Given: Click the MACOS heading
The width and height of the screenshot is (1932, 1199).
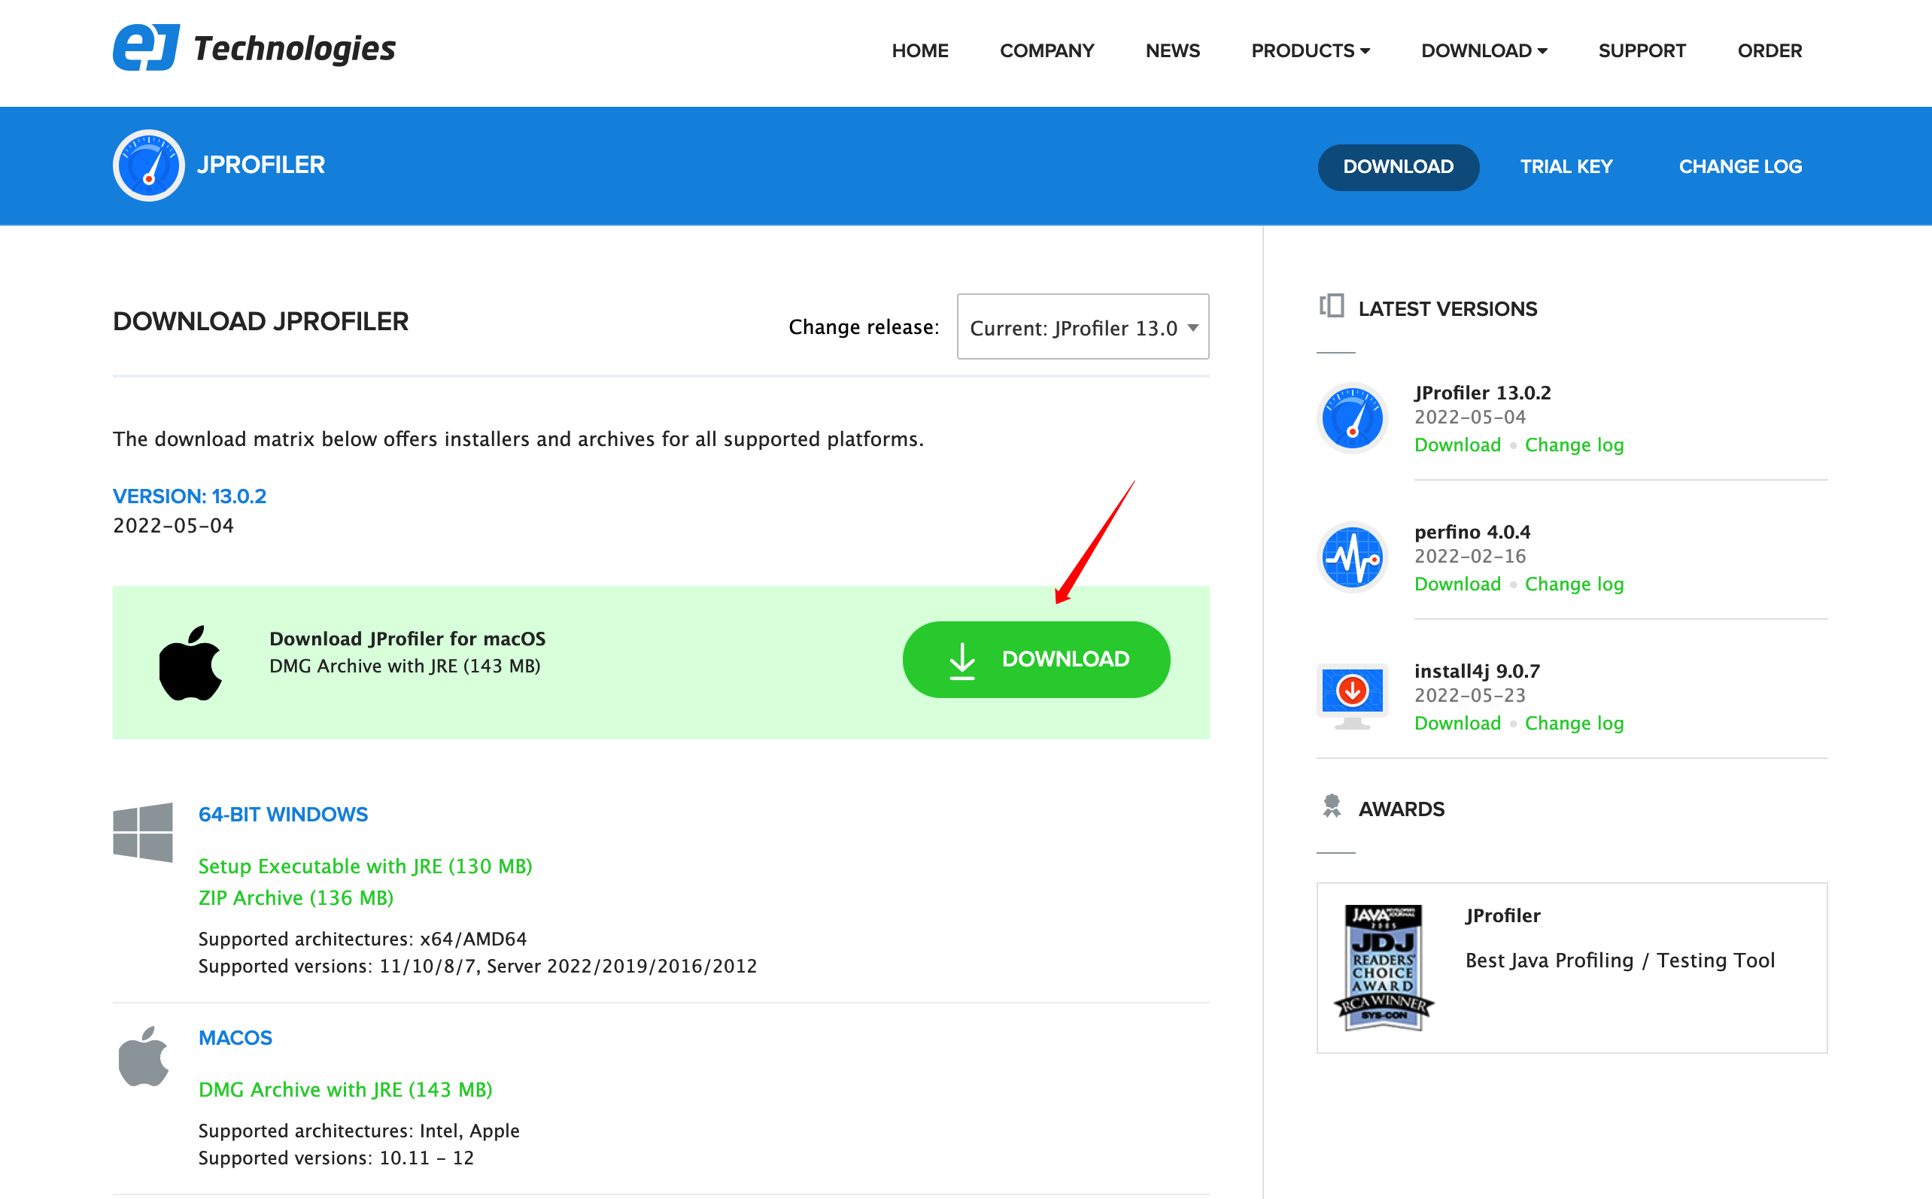Looking at the screenshot, I should [235, 1038].
